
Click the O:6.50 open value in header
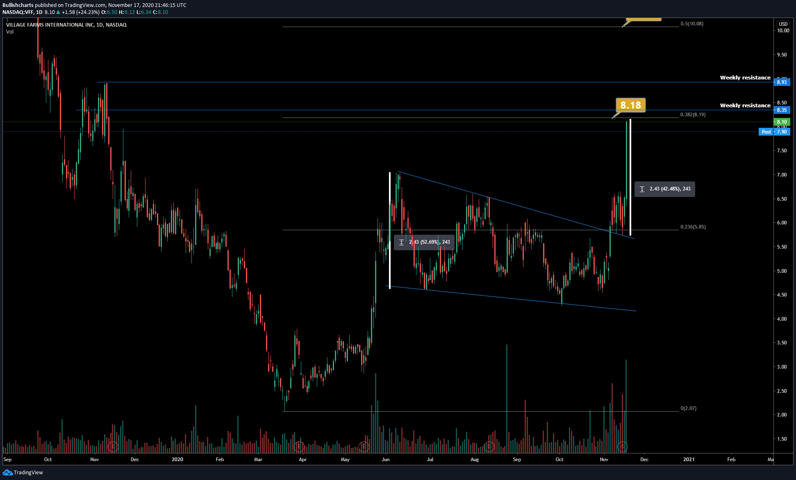(x=109, y=12)
